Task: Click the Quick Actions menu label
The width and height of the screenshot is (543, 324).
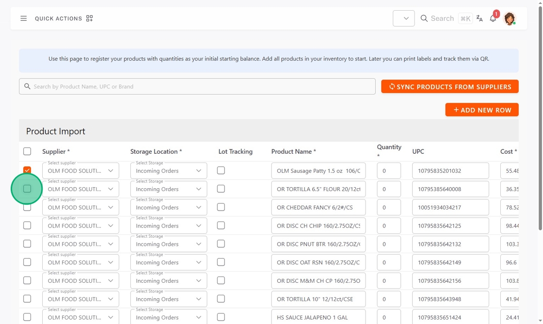Action: [x=58, y=18]
